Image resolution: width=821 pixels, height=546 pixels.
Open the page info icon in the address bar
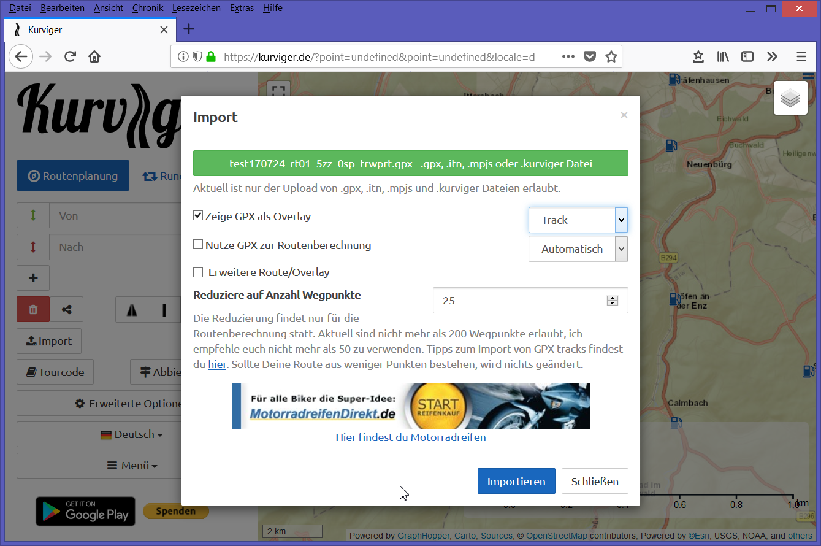[183, 56]
